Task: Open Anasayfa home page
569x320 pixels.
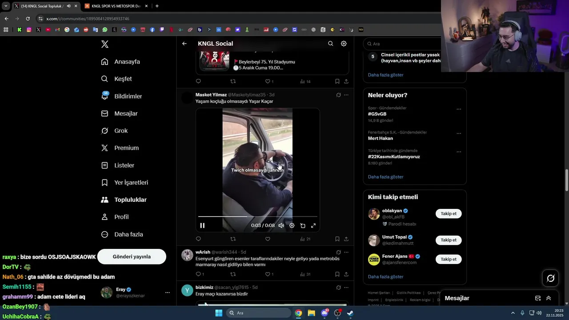Action: 120,62
